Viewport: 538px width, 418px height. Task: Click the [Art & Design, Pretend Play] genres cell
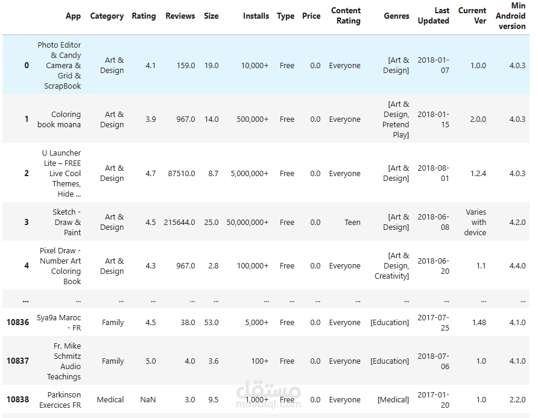tap(396, 119)
